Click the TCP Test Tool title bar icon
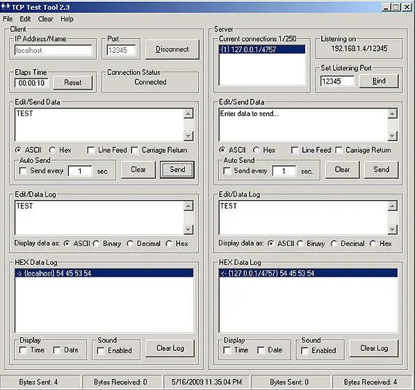The height and width of the screenshot is (390, 415). (5, 6)
